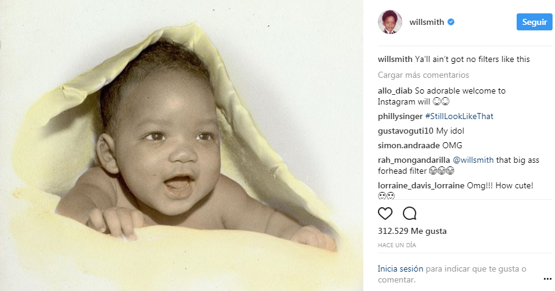Load more comments via Cargar más comentarios

[424, 75]
